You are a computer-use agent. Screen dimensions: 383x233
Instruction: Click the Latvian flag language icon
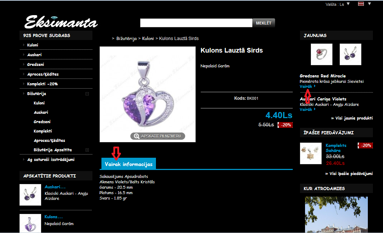tap(361, 4)
